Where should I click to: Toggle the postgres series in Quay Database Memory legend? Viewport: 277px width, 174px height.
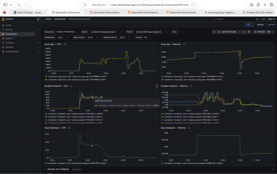click(193, 163)
